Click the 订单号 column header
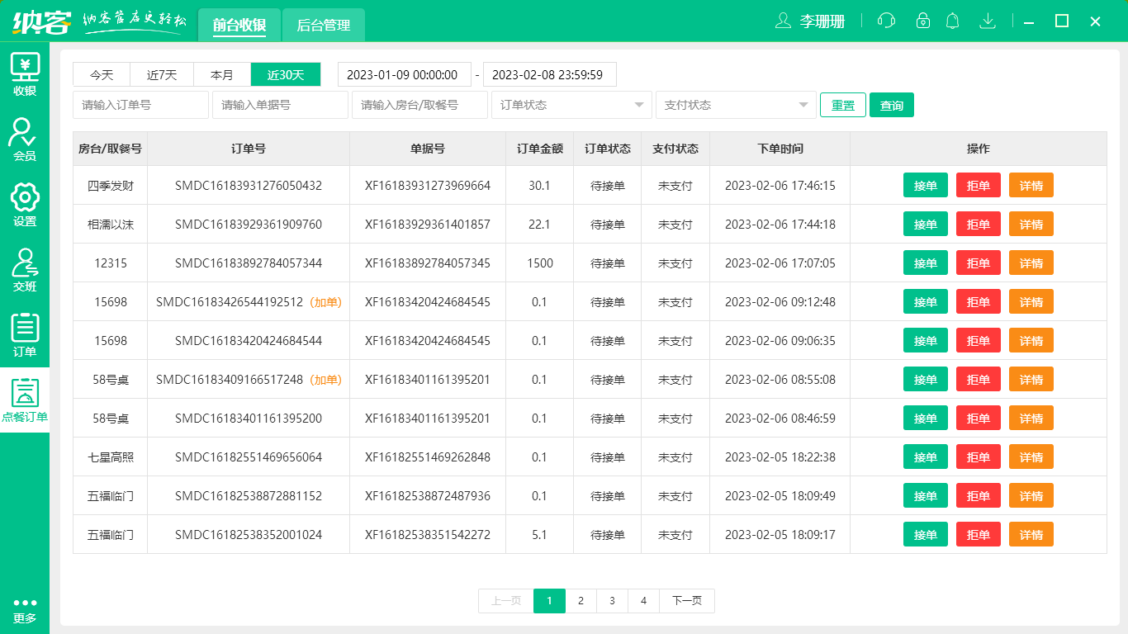 click(x=249, y=149)
